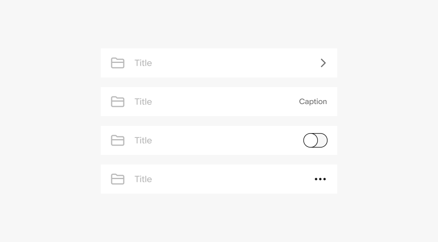Select the Title row showing Caption
The image size is (438, 242).
pos(219,102)
